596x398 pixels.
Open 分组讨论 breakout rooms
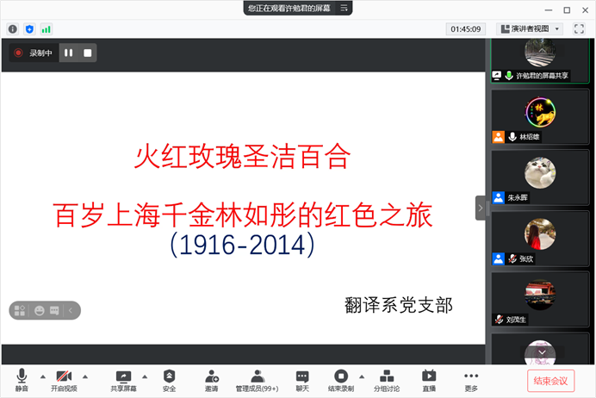click(386, 380)
